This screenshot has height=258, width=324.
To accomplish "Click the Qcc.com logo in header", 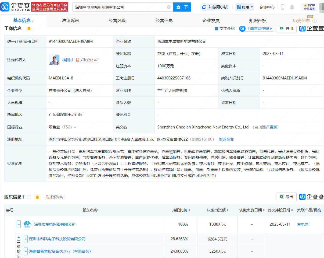I will click(x=15, y=7).
